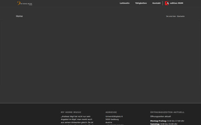The image size is (201, 125).
Task: Open the Tätigkeiten menu item
Action: [x=141, y=3]
